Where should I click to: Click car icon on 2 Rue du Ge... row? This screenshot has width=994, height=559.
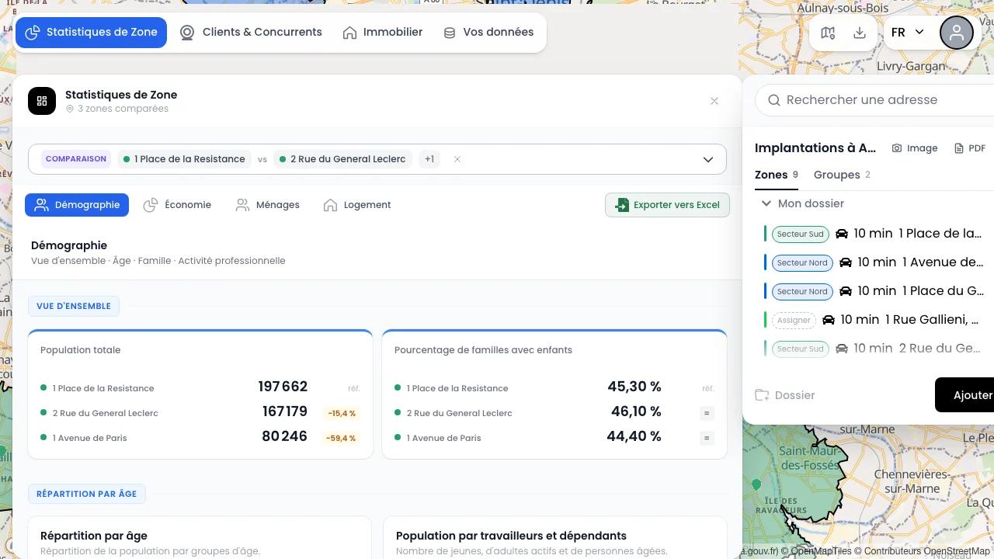[x=842, y=349]
